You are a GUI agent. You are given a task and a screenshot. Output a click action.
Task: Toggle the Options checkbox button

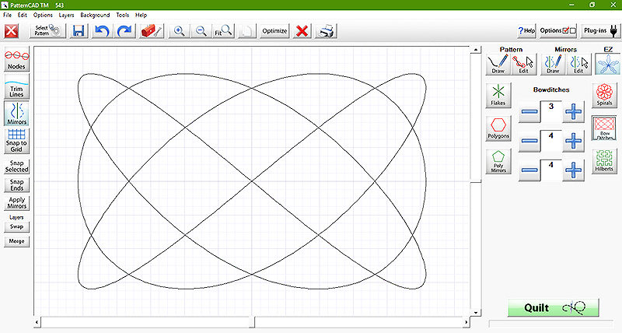pos(558,31)
